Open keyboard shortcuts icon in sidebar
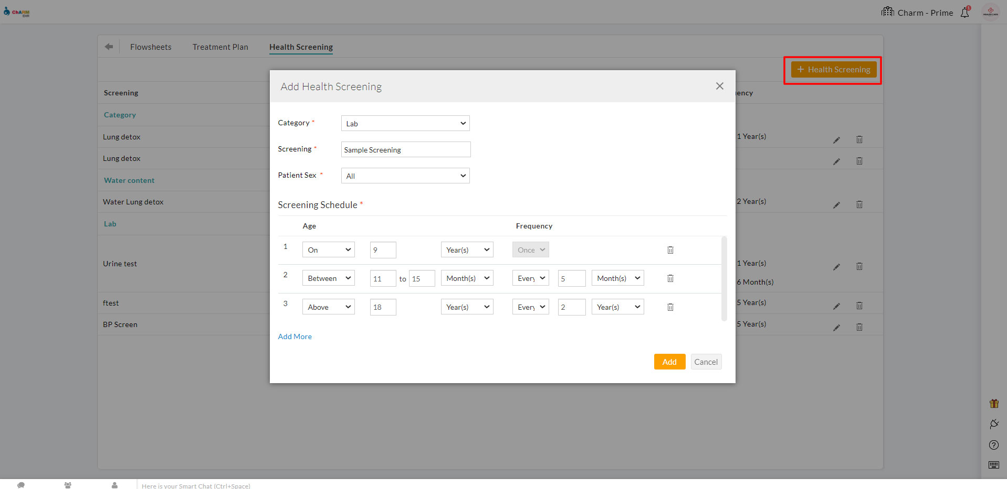 pos(993,465)
